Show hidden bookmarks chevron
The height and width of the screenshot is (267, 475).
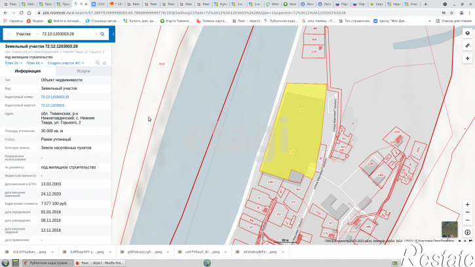click(429, 21)
